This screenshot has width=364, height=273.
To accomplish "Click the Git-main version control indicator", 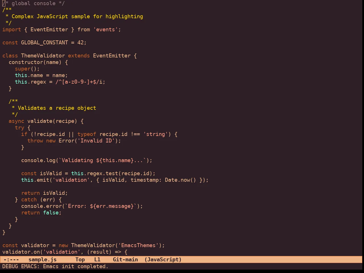I will (x=125, y=260).
